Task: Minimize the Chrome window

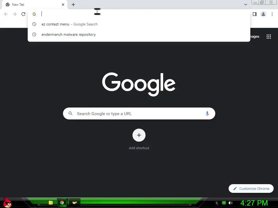Action: [x=255, y=2]
